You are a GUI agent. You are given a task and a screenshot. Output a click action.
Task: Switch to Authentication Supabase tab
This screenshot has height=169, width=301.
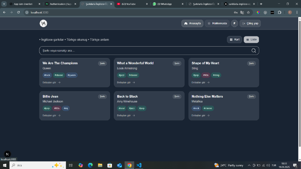60,4
